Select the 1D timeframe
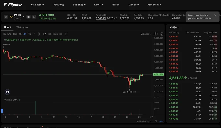Screen dimensions: 221x128 tap(30, 34)
